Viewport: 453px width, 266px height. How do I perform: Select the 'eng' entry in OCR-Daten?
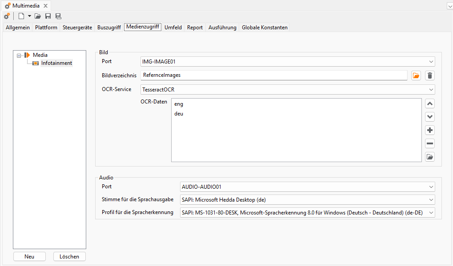tap(179, 104)
